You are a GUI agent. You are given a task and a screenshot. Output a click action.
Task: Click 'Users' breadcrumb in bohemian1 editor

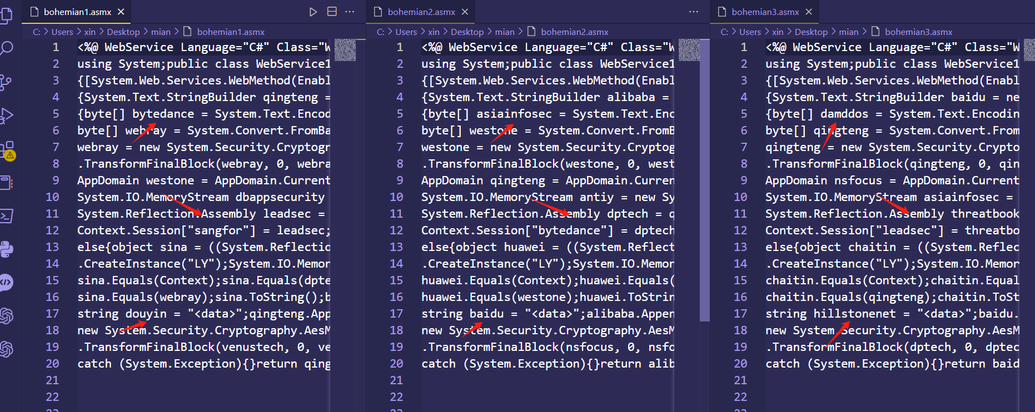click(62, 32)
